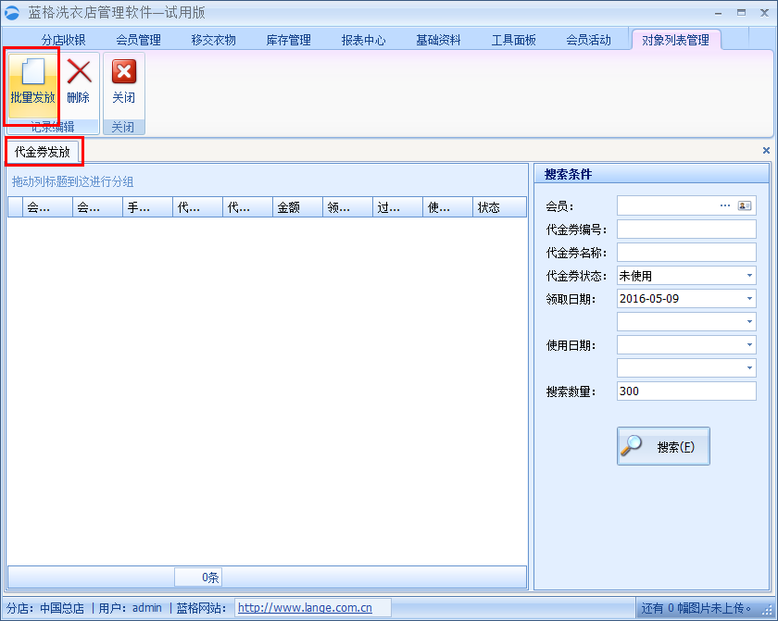778x621 pixels.
Task: Click the 拖动列标题到这进行分组 grouping panel
Action: pyautogui.click(x=267, y=181)
